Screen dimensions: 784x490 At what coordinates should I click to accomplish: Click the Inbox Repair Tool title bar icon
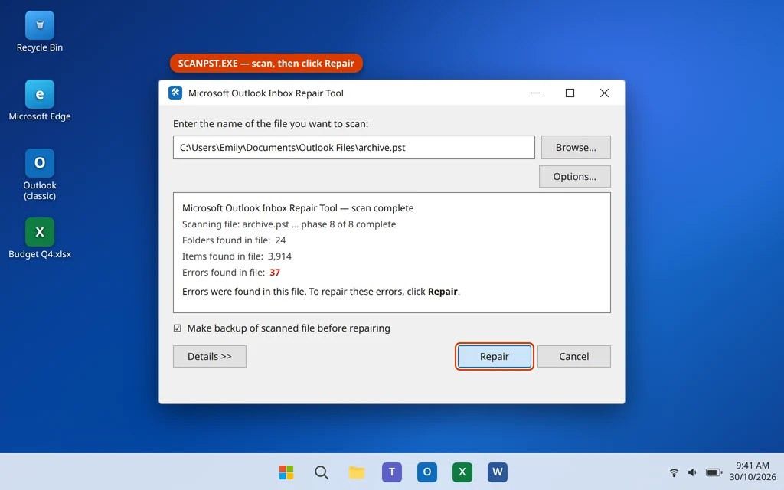tap(175, 93)
